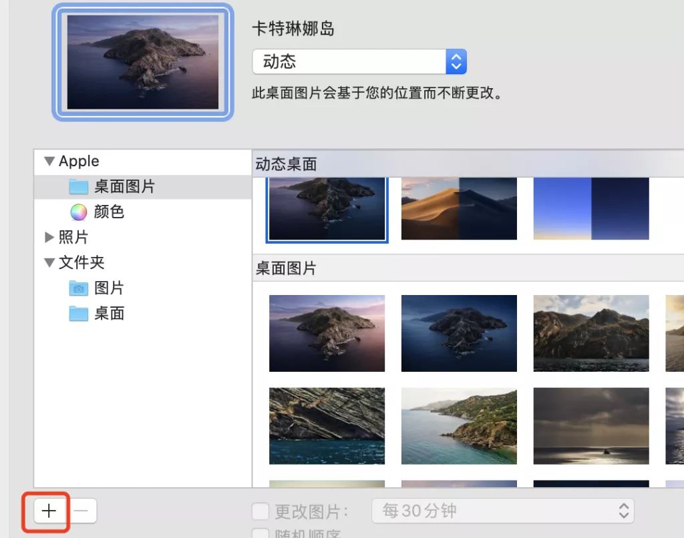Select the 桌面图片 folder in sidebar
This screenshot has height=538, width=684.
pyautogui.click(x=124, y=187)
